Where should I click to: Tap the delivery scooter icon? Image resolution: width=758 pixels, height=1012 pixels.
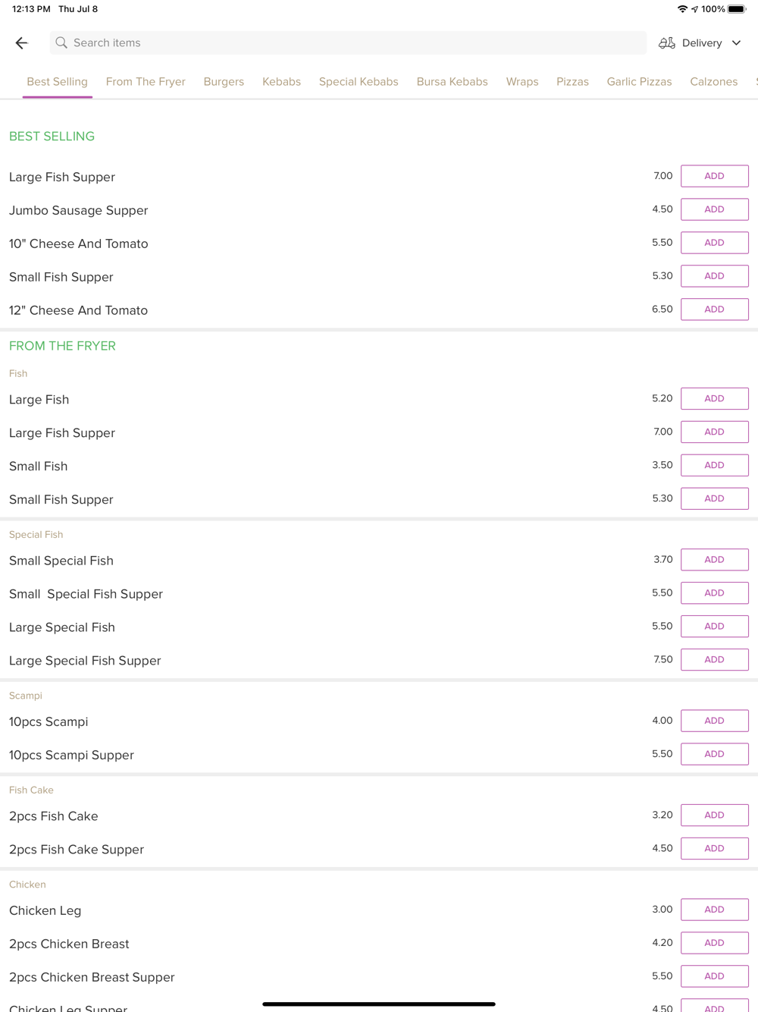click(x=667, y=43)
